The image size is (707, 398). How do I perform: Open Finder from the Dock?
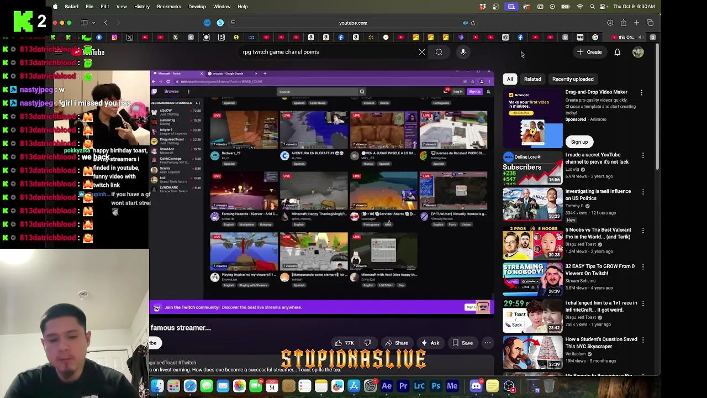(157, 386)
